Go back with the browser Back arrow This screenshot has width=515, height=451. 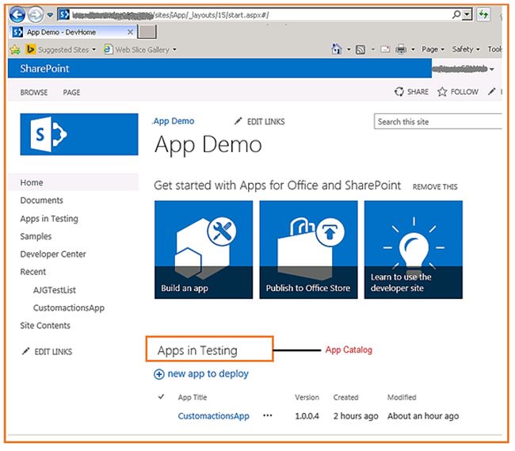tap(17, 15)
